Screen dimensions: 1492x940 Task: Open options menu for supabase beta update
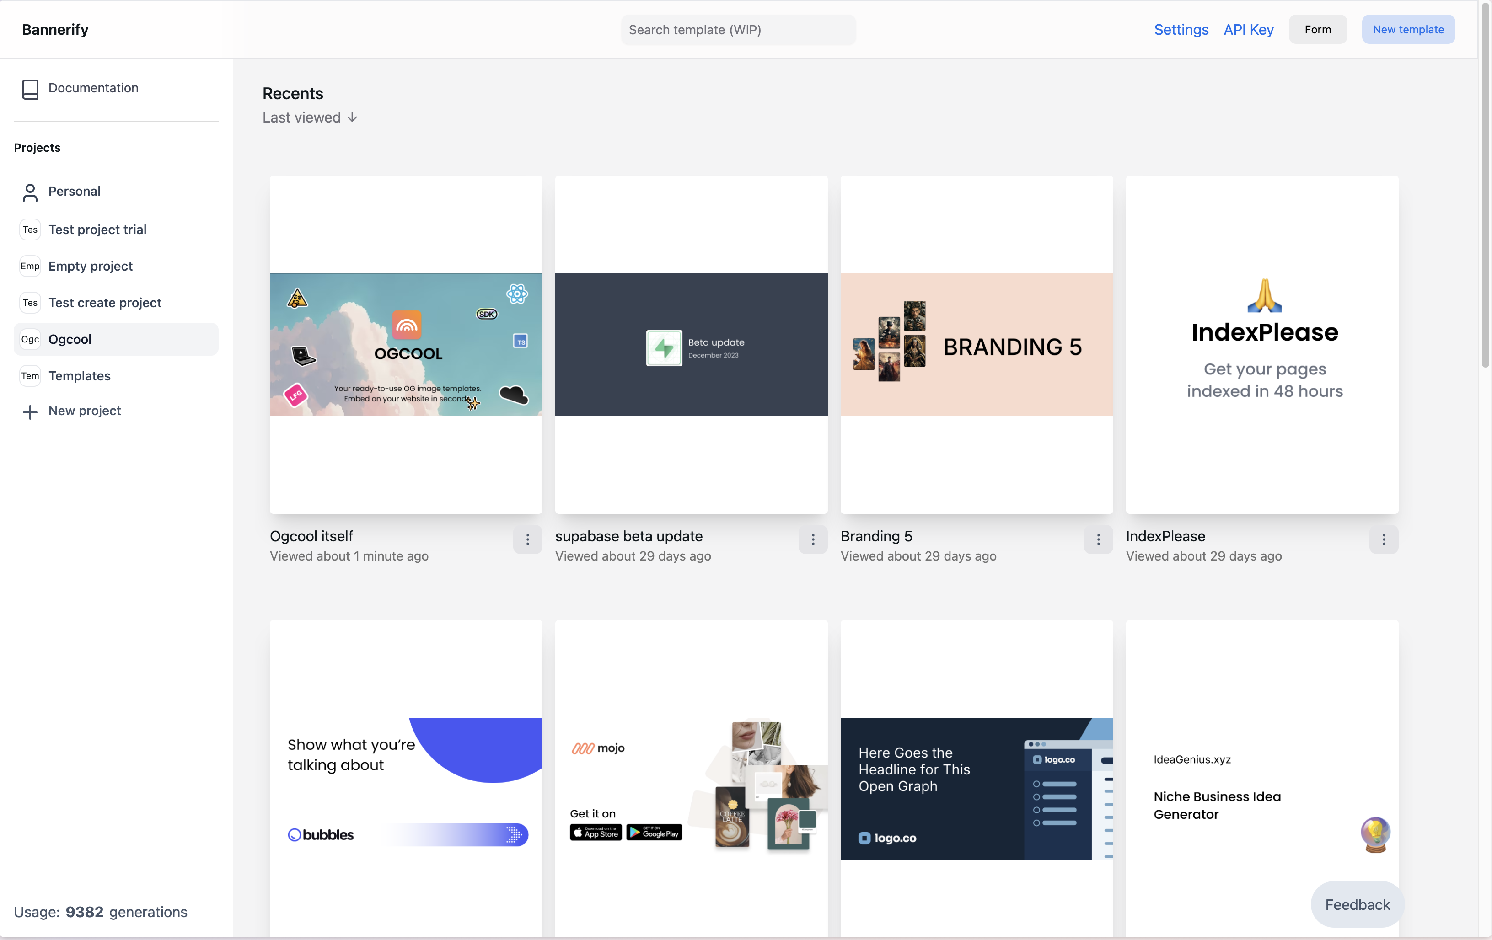click(813, 540)
